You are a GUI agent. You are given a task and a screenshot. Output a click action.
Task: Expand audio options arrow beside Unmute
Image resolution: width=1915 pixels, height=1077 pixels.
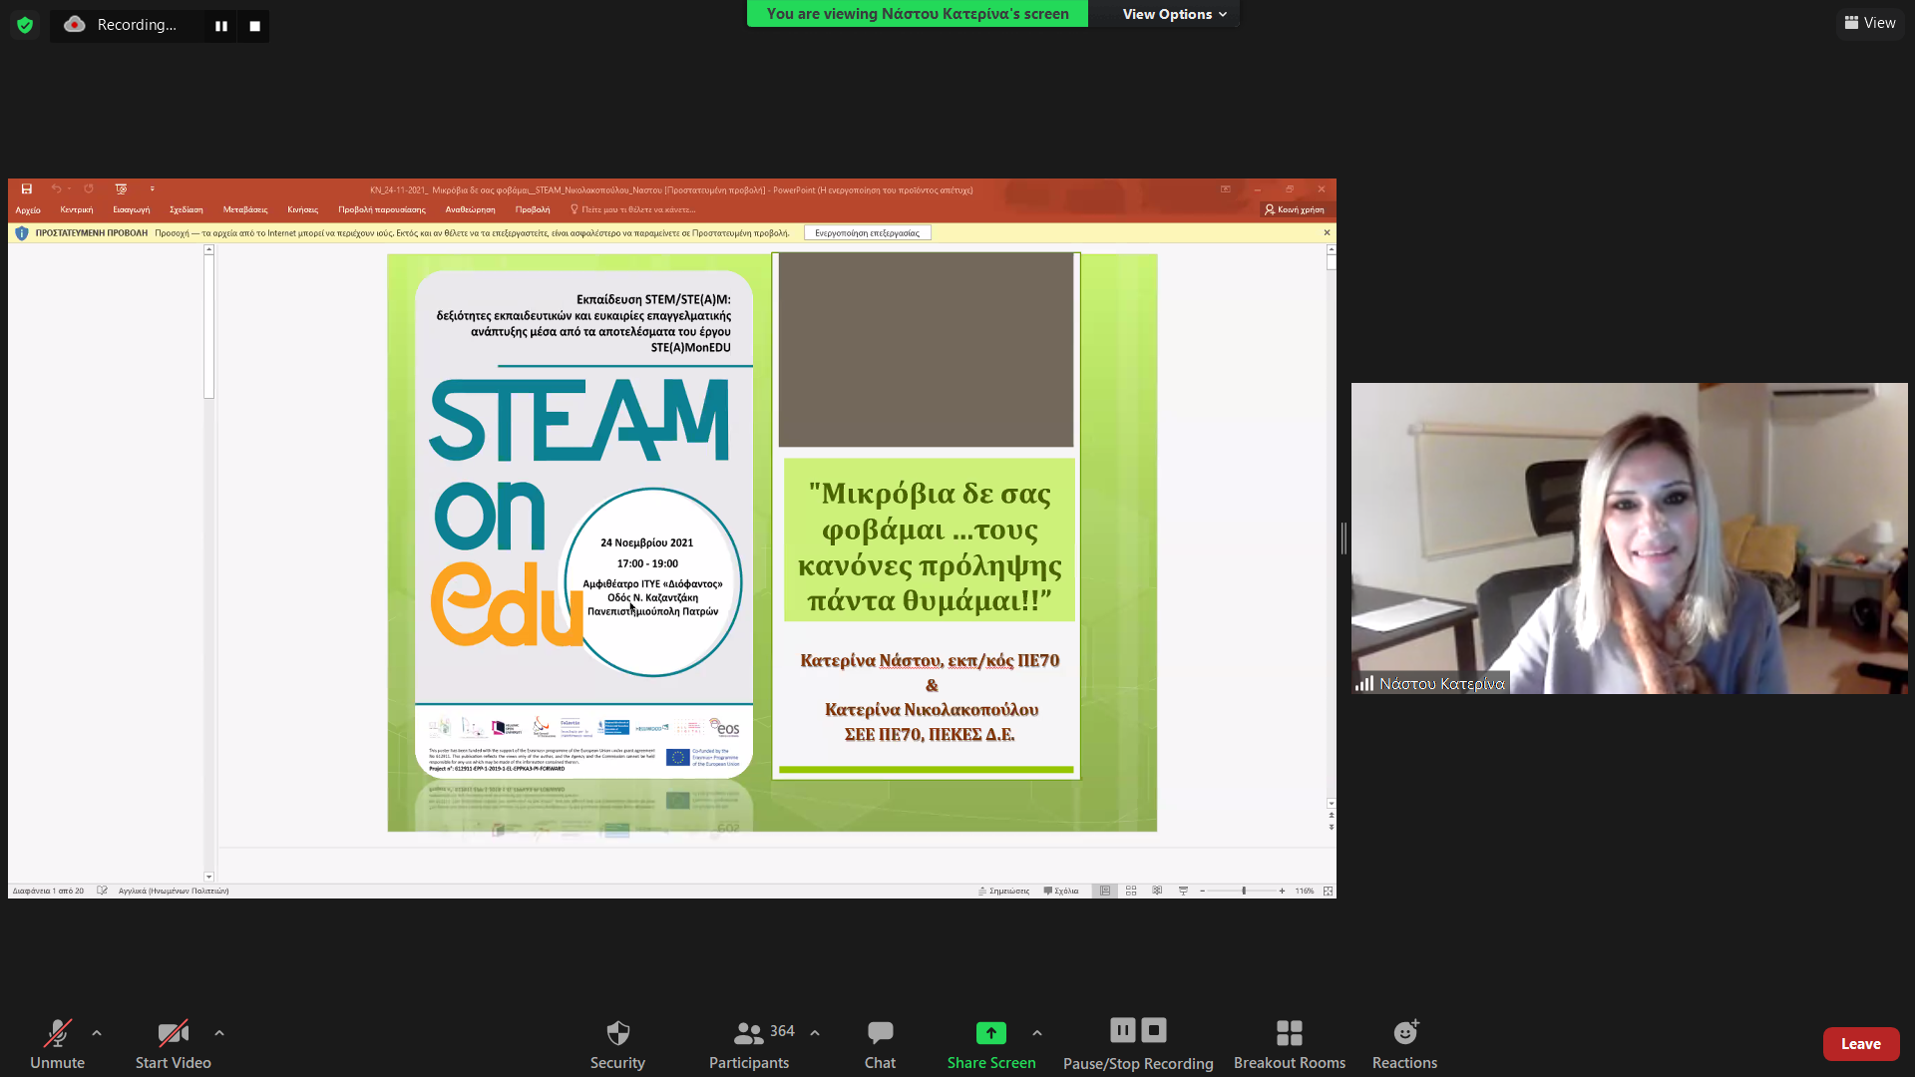[x=97, y=1033]
